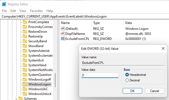Screen dimensions: 169x100
Task: Click the Registry Editor app icon
Action: [x=4, y=4]
